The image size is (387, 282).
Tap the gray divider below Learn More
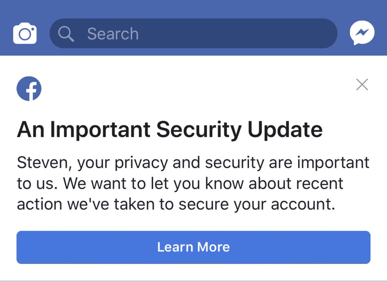point(194,281)
